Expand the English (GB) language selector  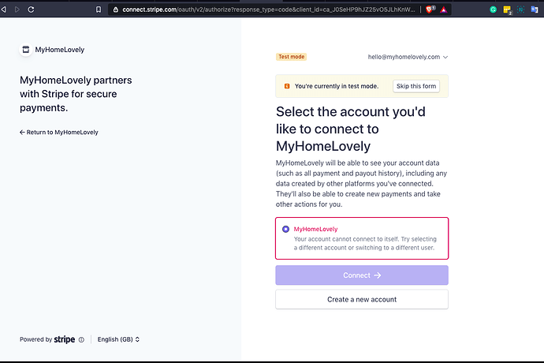click(118, 339)
